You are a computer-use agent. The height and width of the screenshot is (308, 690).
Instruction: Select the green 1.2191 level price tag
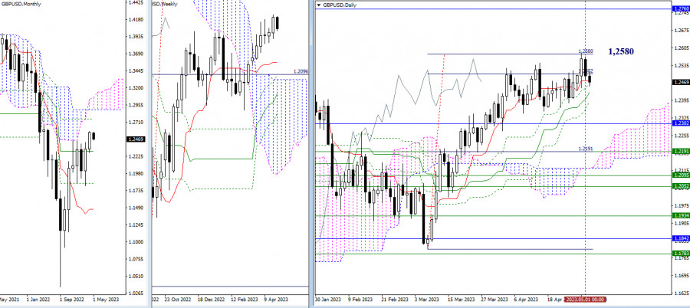680,152
